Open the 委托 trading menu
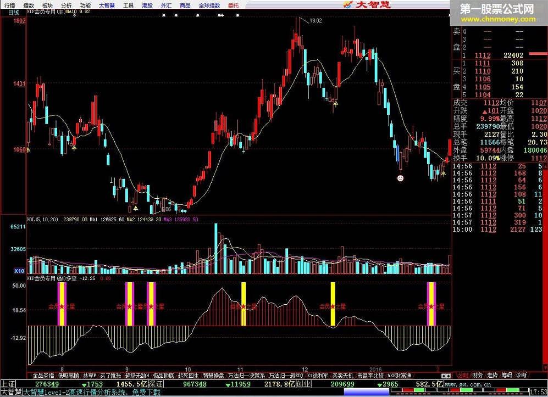The image size is (548, 397). [234, 5]
